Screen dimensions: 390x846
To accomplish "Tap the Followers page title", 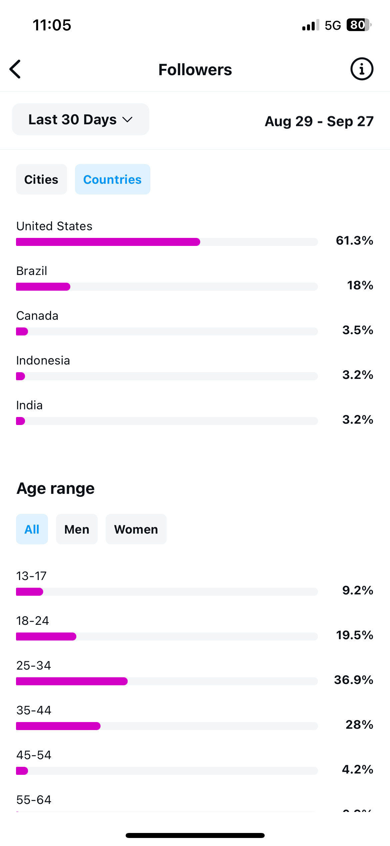I will [195, 69].
